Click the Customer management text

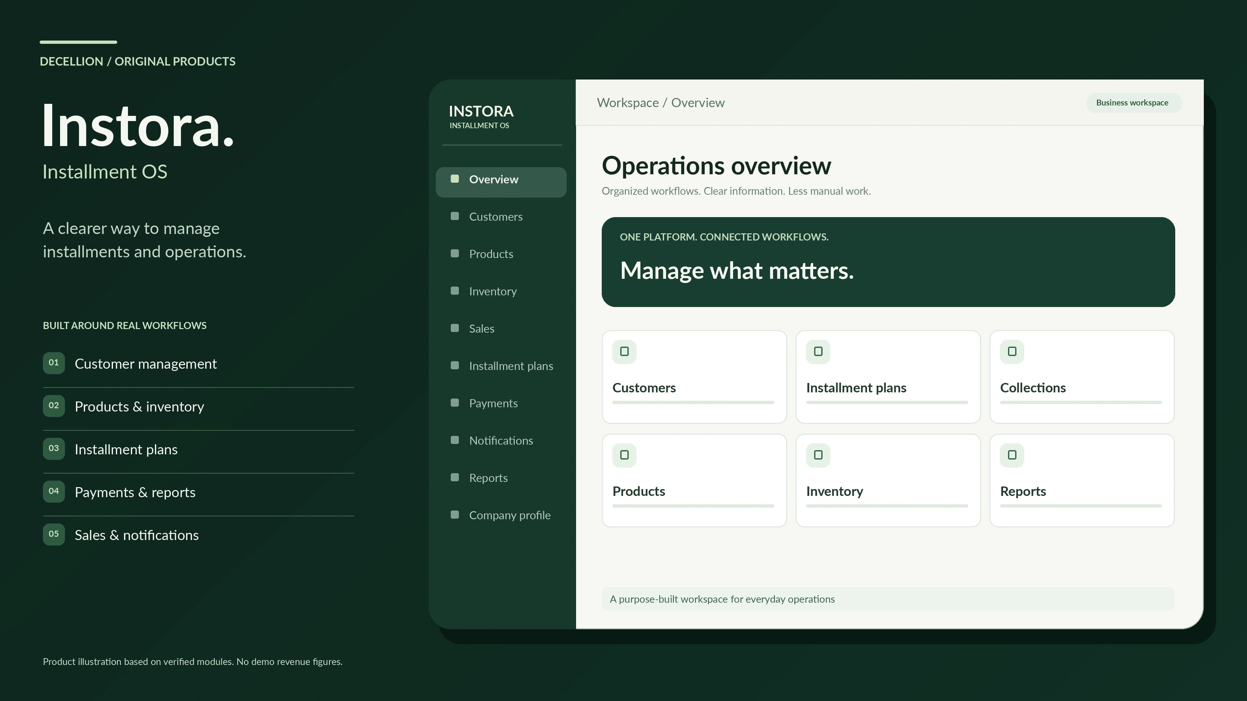(x=146, y=364)
